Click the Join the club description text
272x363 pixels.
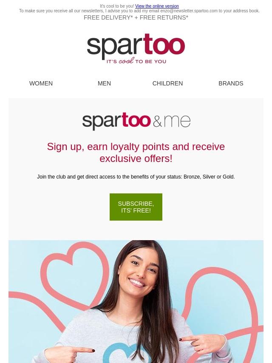point(136,177)
